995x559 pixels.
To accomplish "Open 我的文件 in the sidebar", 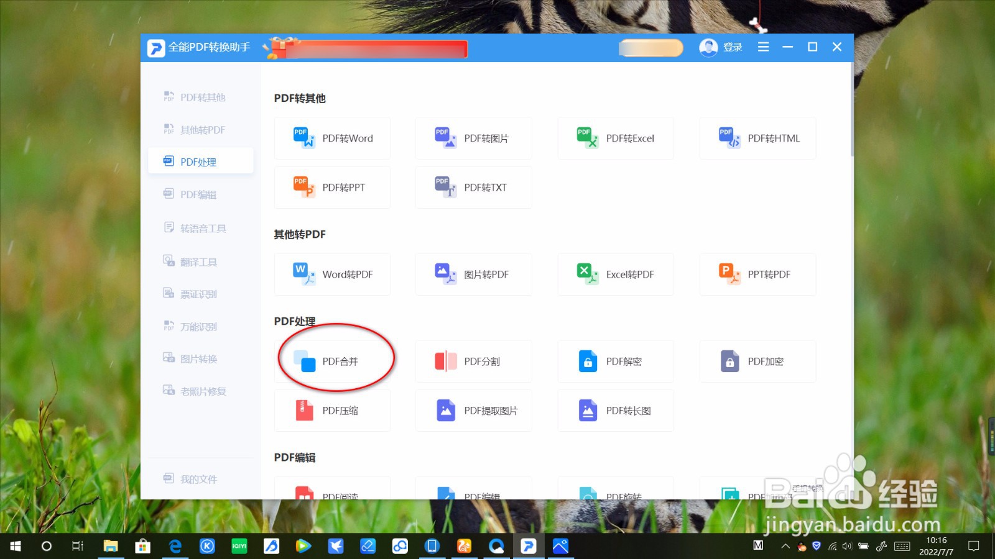I will (200, 479).
